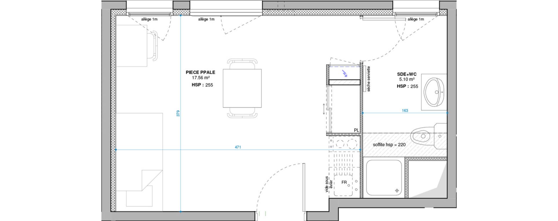Click the '17.56 m²' area value
Viewport: 558px width, 221px height.
point(201,78)
